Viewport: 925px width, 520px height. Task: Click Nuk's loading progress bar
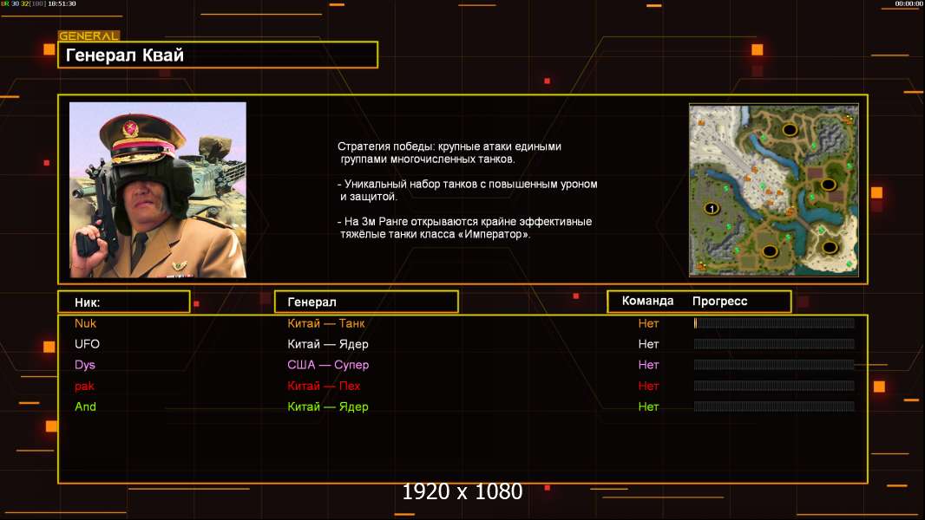pyautogui.click(x=774, y=323)
